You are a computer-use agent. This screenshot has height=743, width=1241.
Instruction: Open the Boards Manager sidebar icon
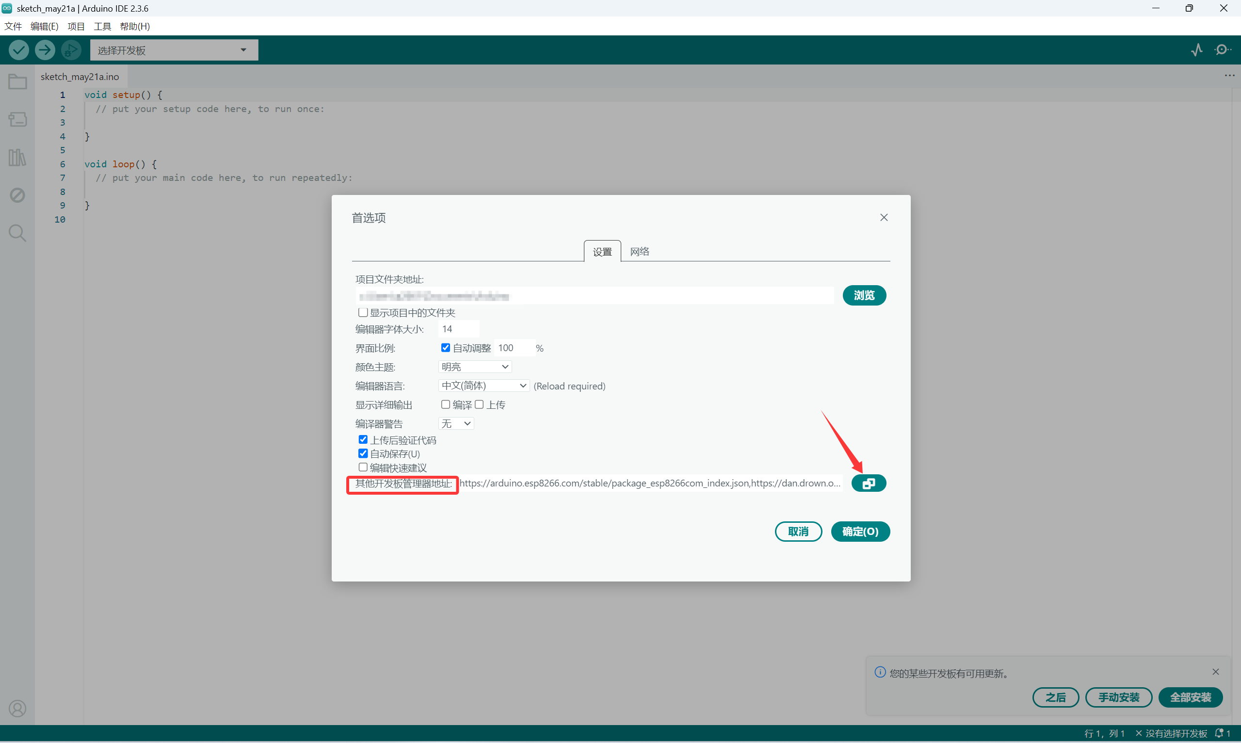[x=17, y=119]
